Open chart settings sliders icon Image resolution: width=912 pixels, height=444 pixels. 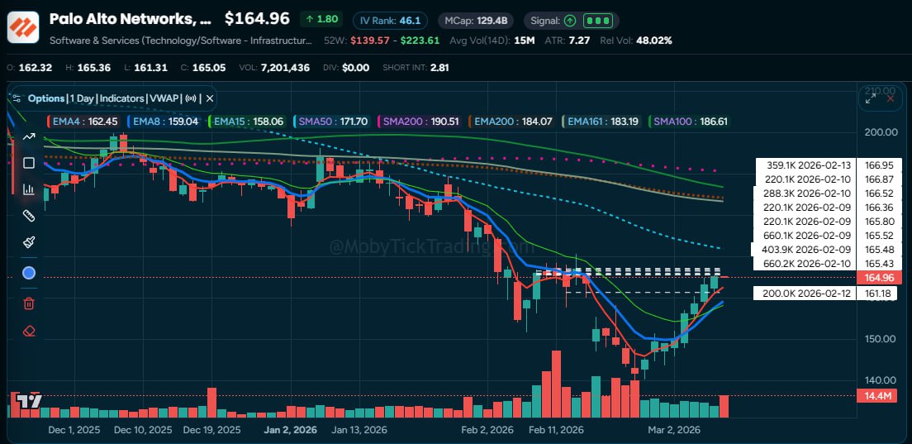pyautogui.click(x=17, y=98)
